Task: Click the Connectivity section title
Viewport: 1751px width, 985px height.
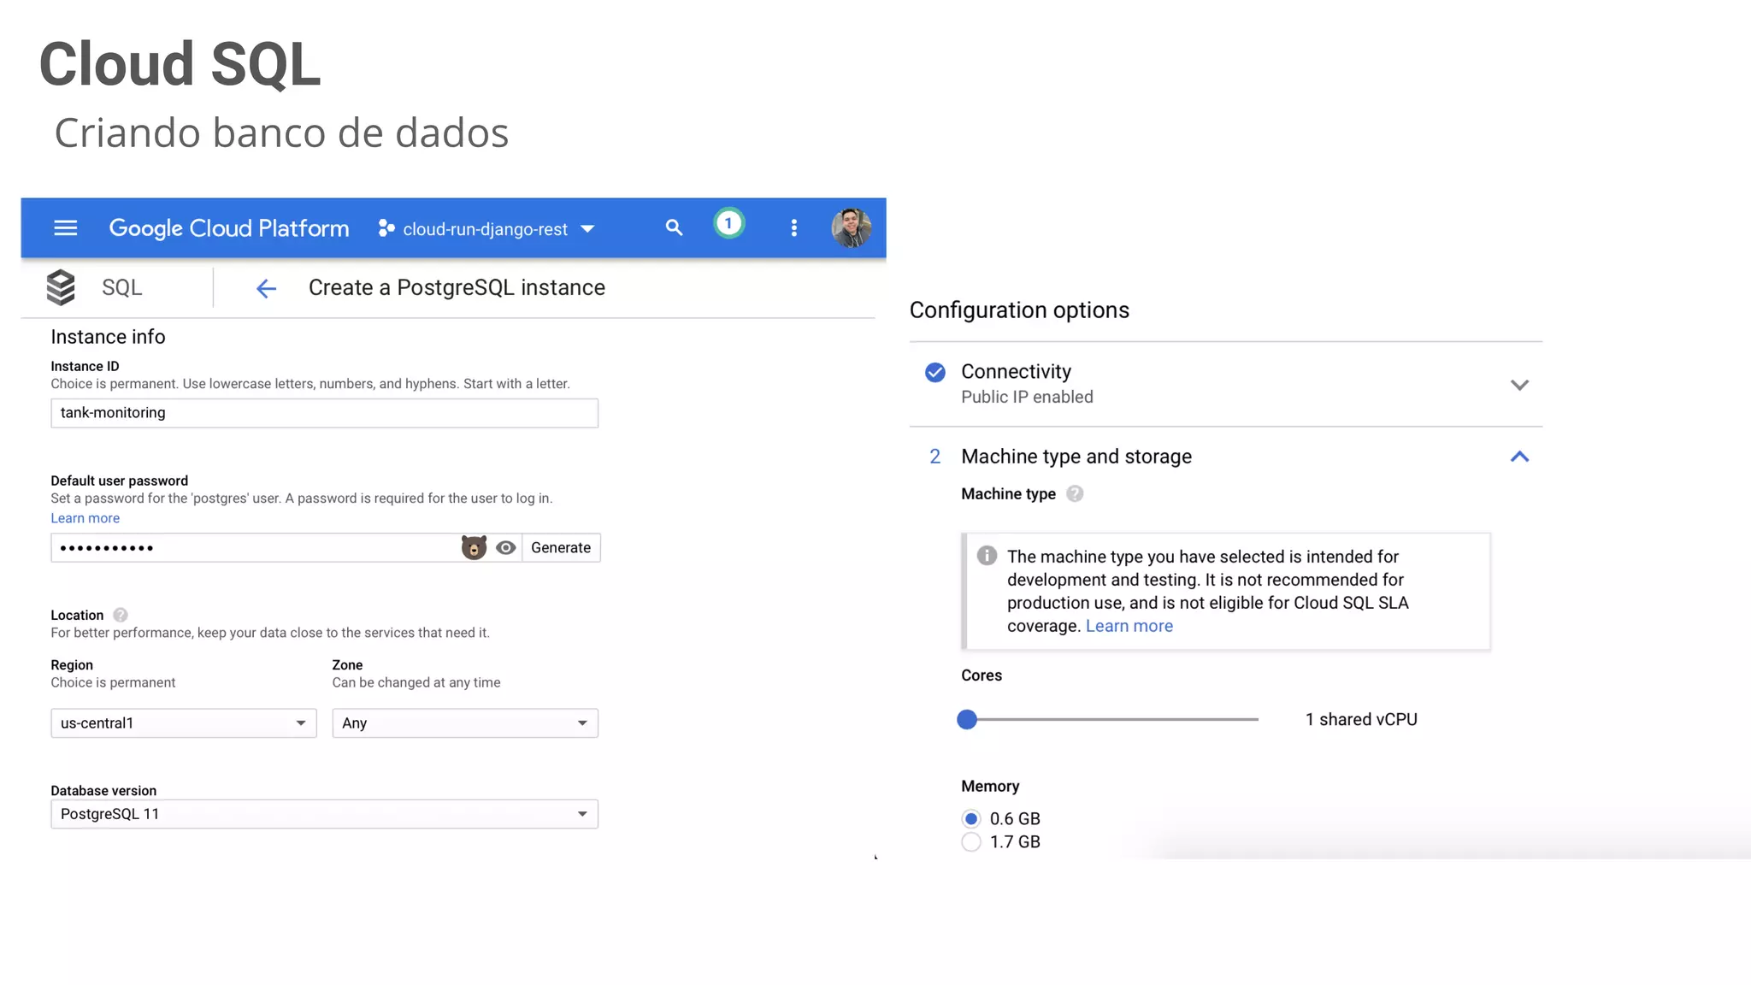Action: pos(1016,371)
